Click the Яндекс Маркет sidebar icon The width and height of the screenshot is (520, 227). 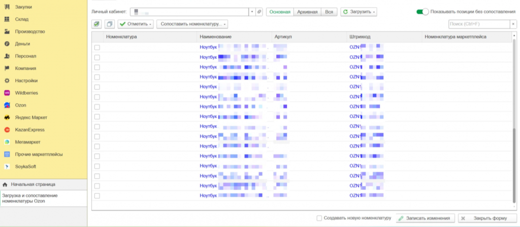(x=7, y=118)
